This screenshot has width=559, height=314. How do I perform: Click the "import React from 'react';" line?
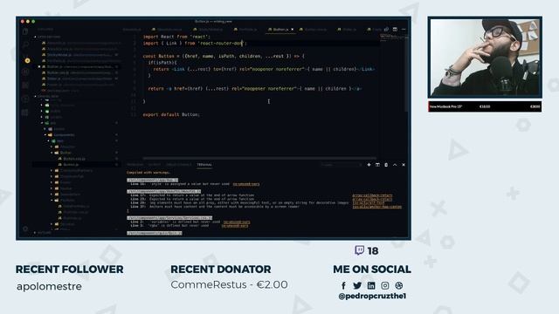(x=176, y=37)
